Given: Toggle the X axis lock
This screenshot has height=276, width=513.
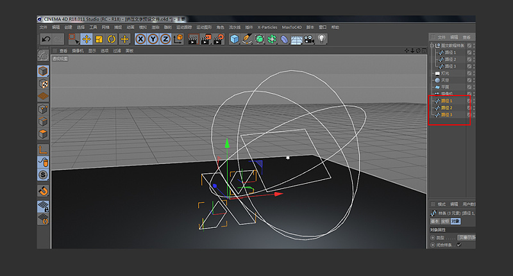Looking at the screenshot, I should [140, 39].
